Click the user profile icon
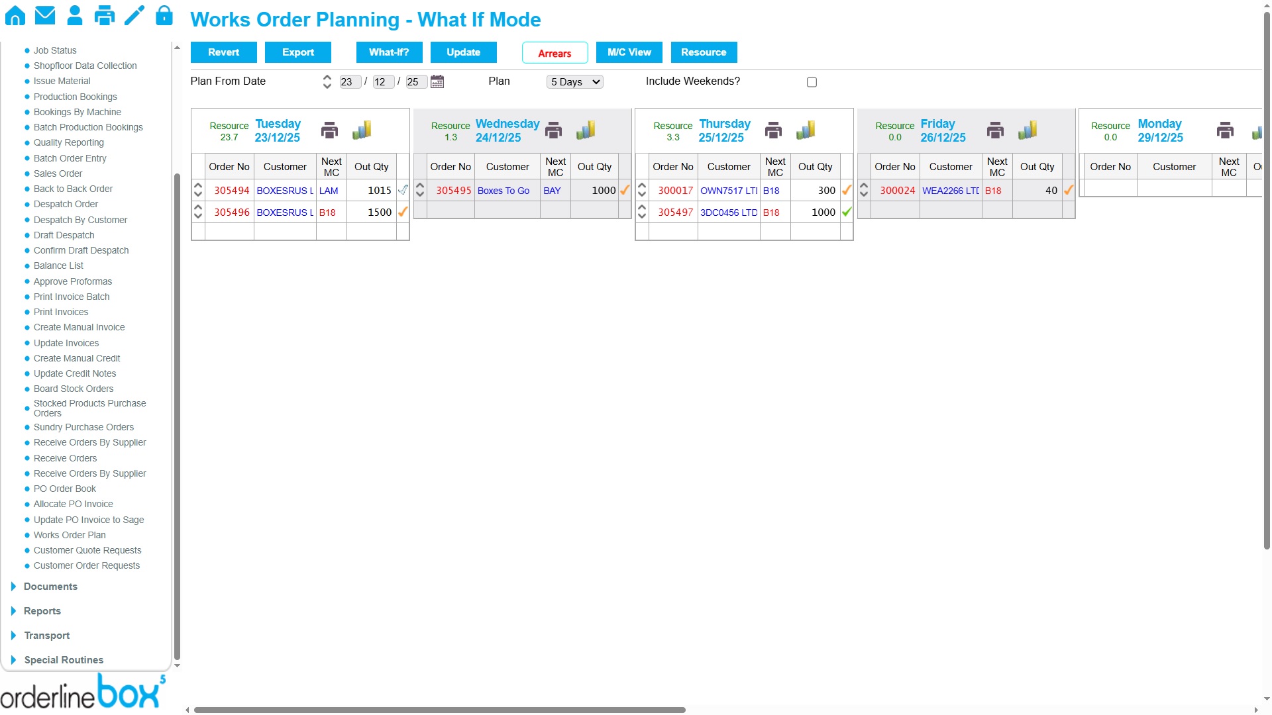 (75, 15)
